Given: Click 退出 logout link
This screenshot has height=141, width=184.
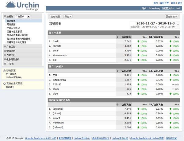Looking at the screenshot, I should coord(180,3).
